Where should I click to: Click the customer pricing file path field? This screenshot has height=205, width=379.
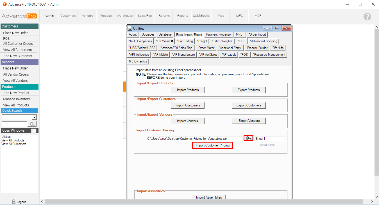click(x=194, y=139)
